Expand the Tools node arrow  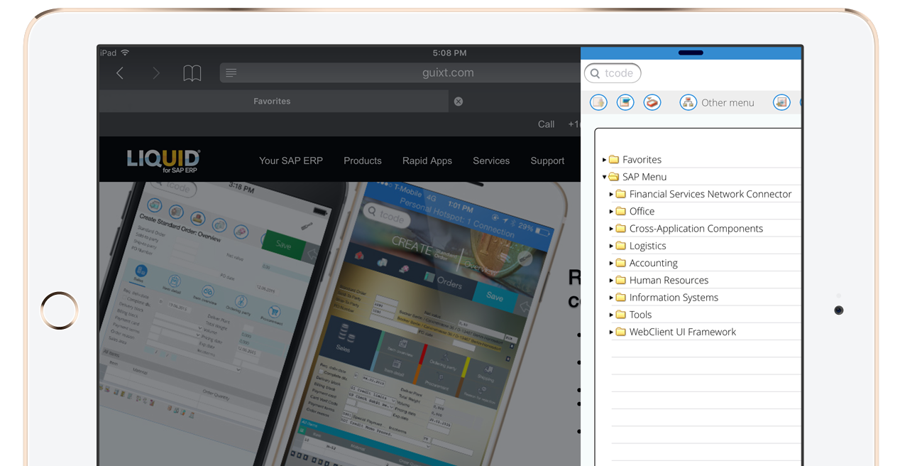612,315
